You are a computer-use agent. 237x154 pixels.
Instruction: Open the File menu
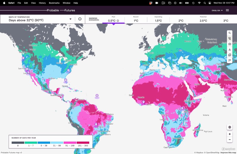[19, 3]
